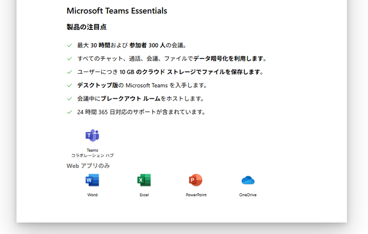368x234 pixels.
Task: Click the PowerPoint label under icon
Action: pyautogui.click(x=196, y=195)
